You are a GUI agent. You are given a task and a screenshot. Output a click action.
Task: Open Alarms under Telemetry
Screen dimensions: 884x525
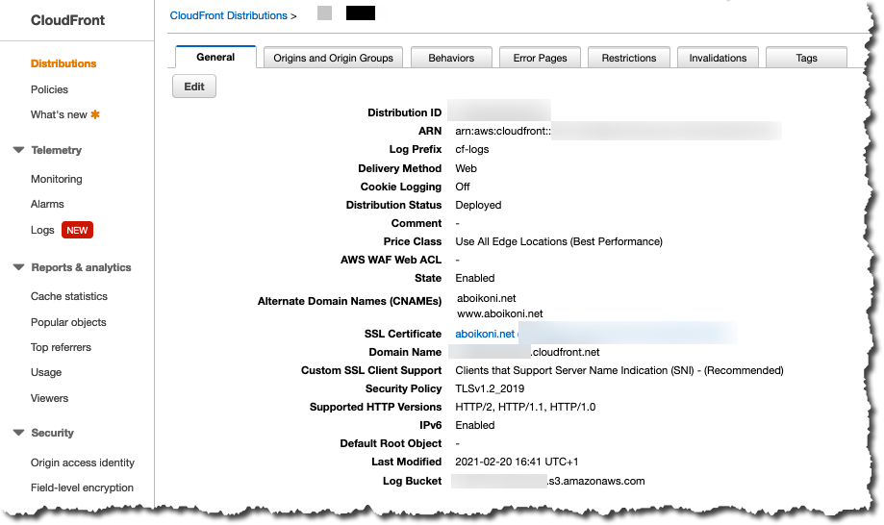pyautogui.click(x=47, y=204)
